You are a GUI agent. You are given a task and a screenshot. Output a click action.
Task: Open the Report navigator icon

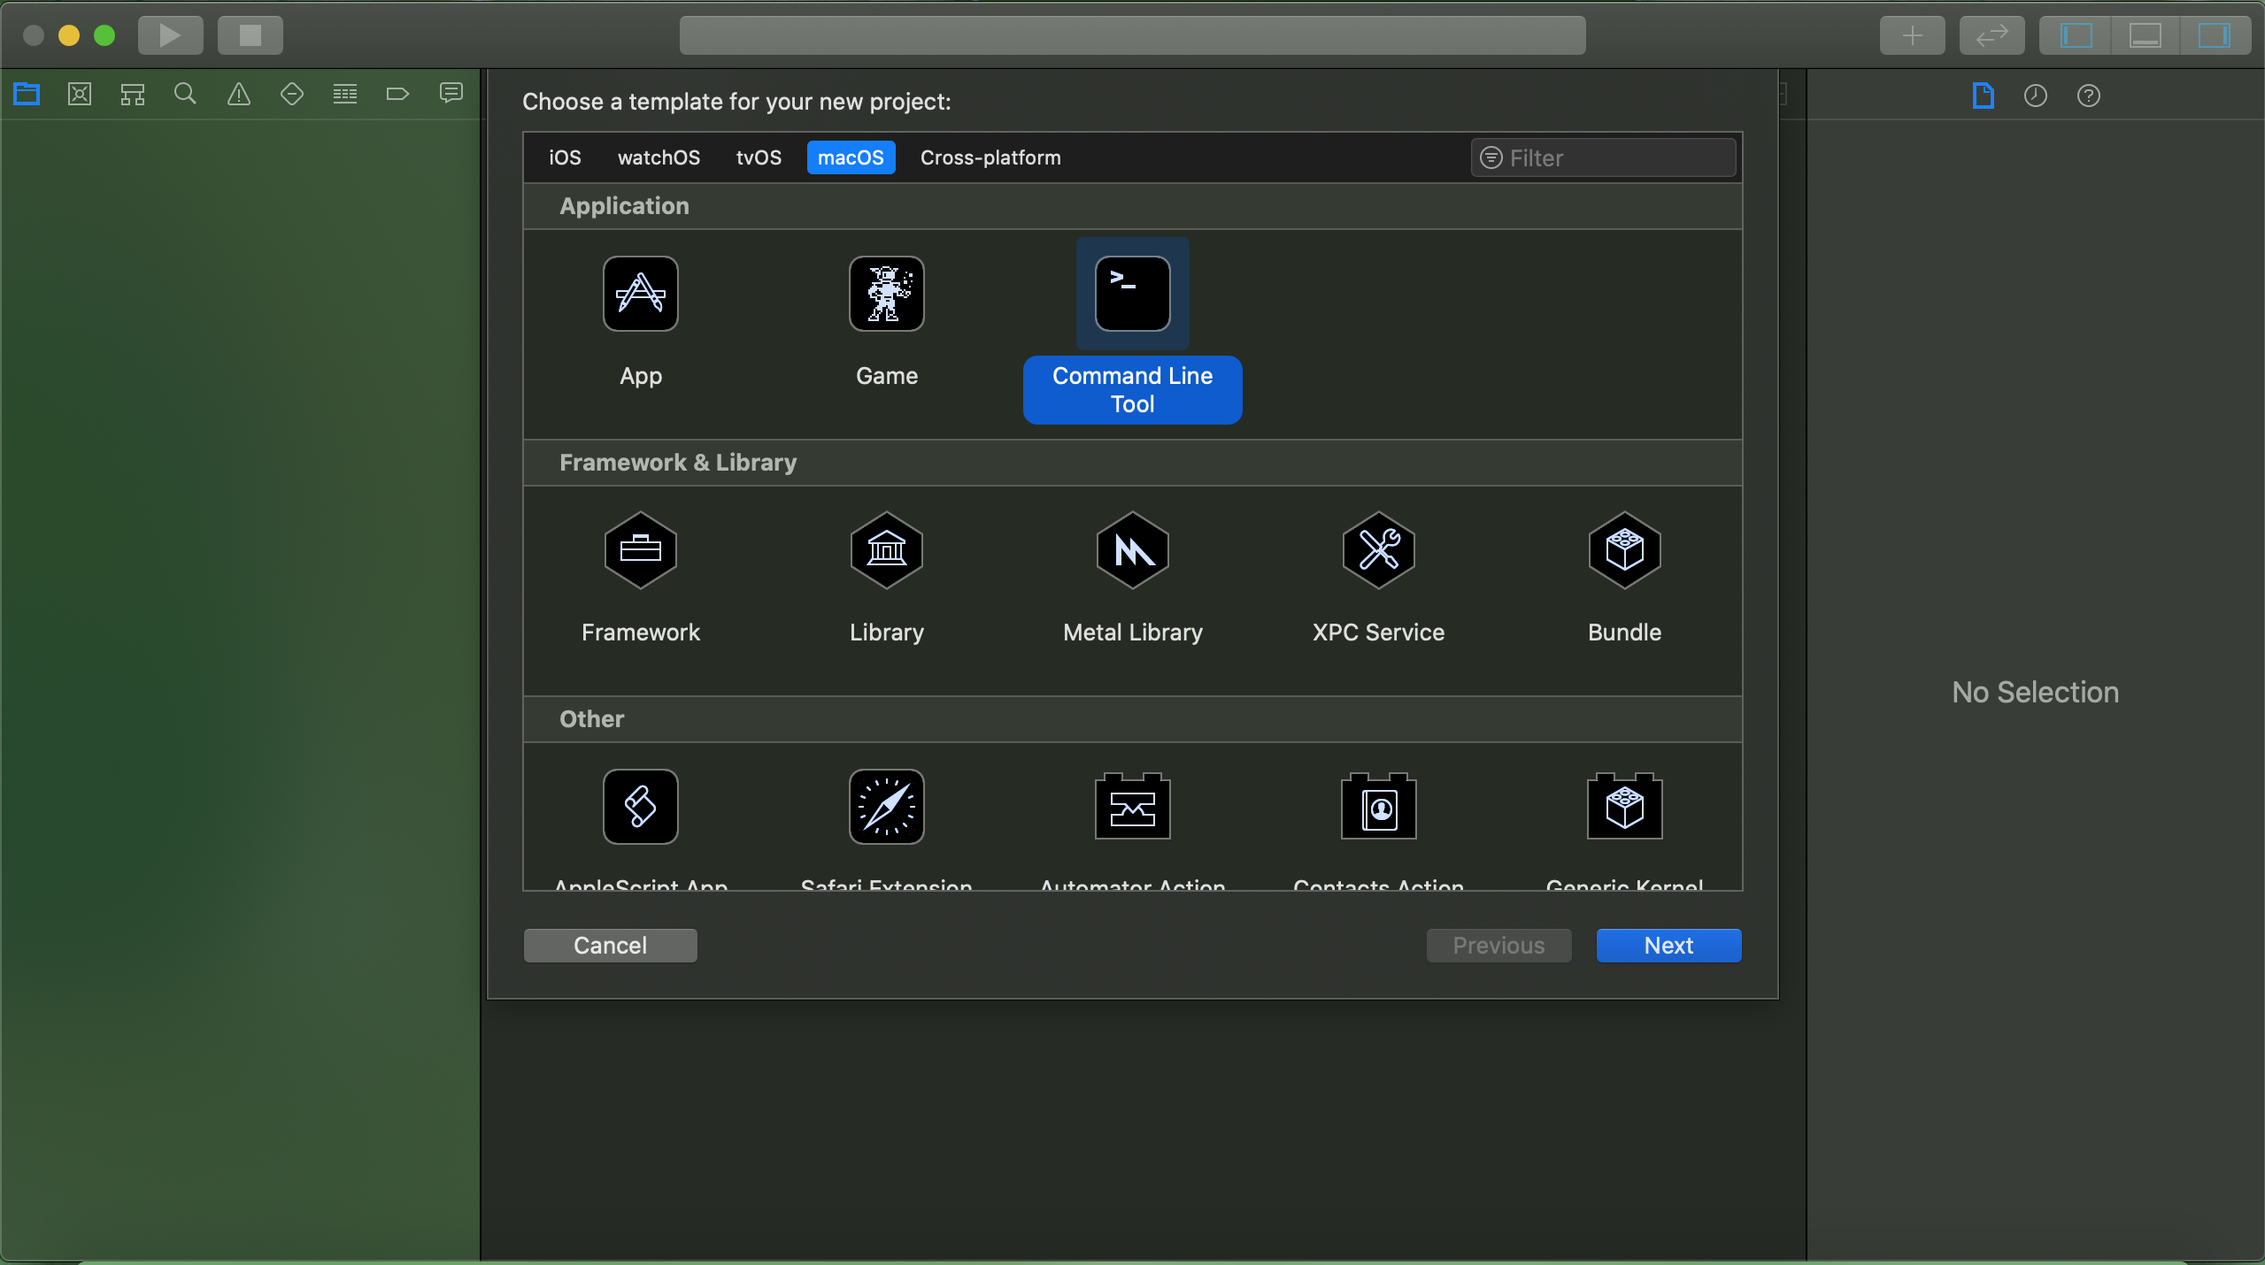click(x=451, y=94)
